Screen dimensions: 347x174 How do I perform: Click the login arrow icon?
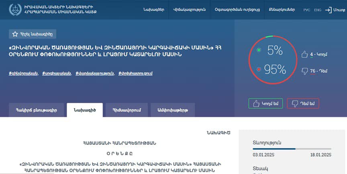328,10
